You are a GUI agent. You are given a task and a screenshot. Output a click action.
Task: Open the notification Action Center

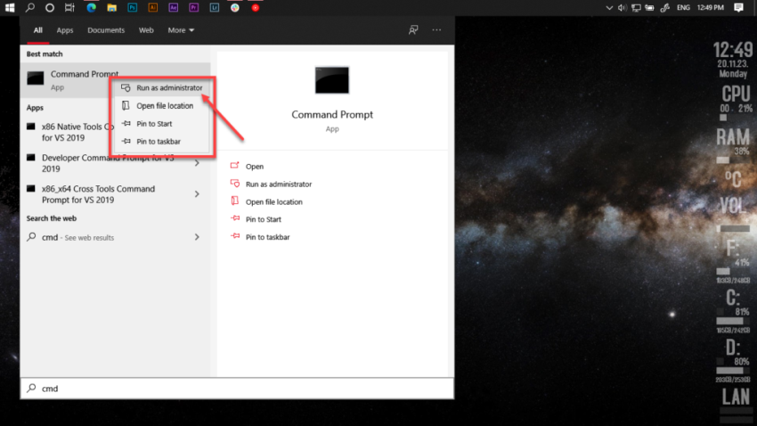[738, 8]
